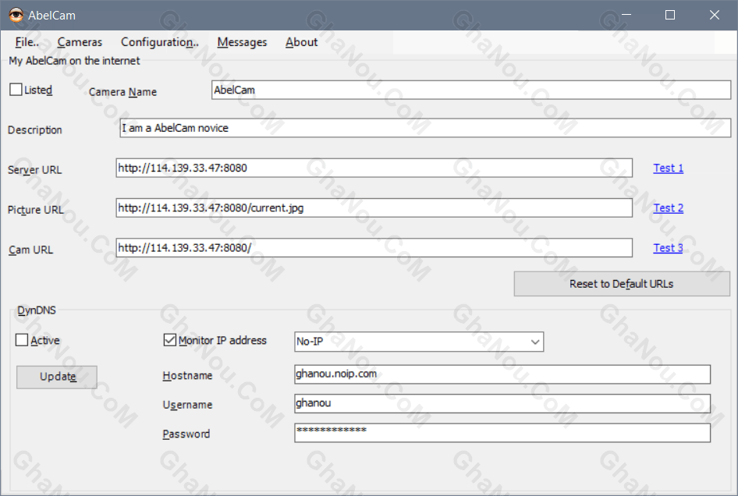This screenshot has width=738, height=496.
Task: Open the About menu
Action: tap(301, 42)
